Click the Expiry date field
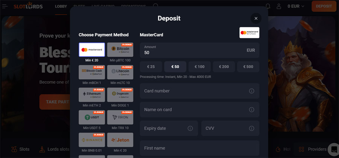This screenshot has height=158, width=339. point(169,128)
